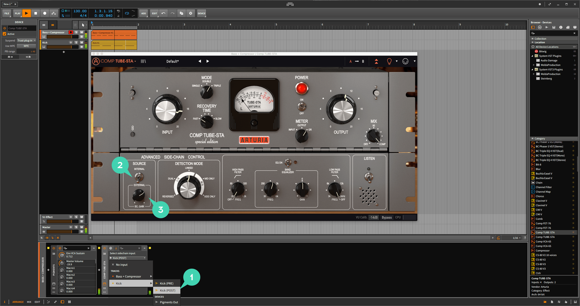Click the plugin Bypass button
580x306 pixels.
click(x=387, y=217)
